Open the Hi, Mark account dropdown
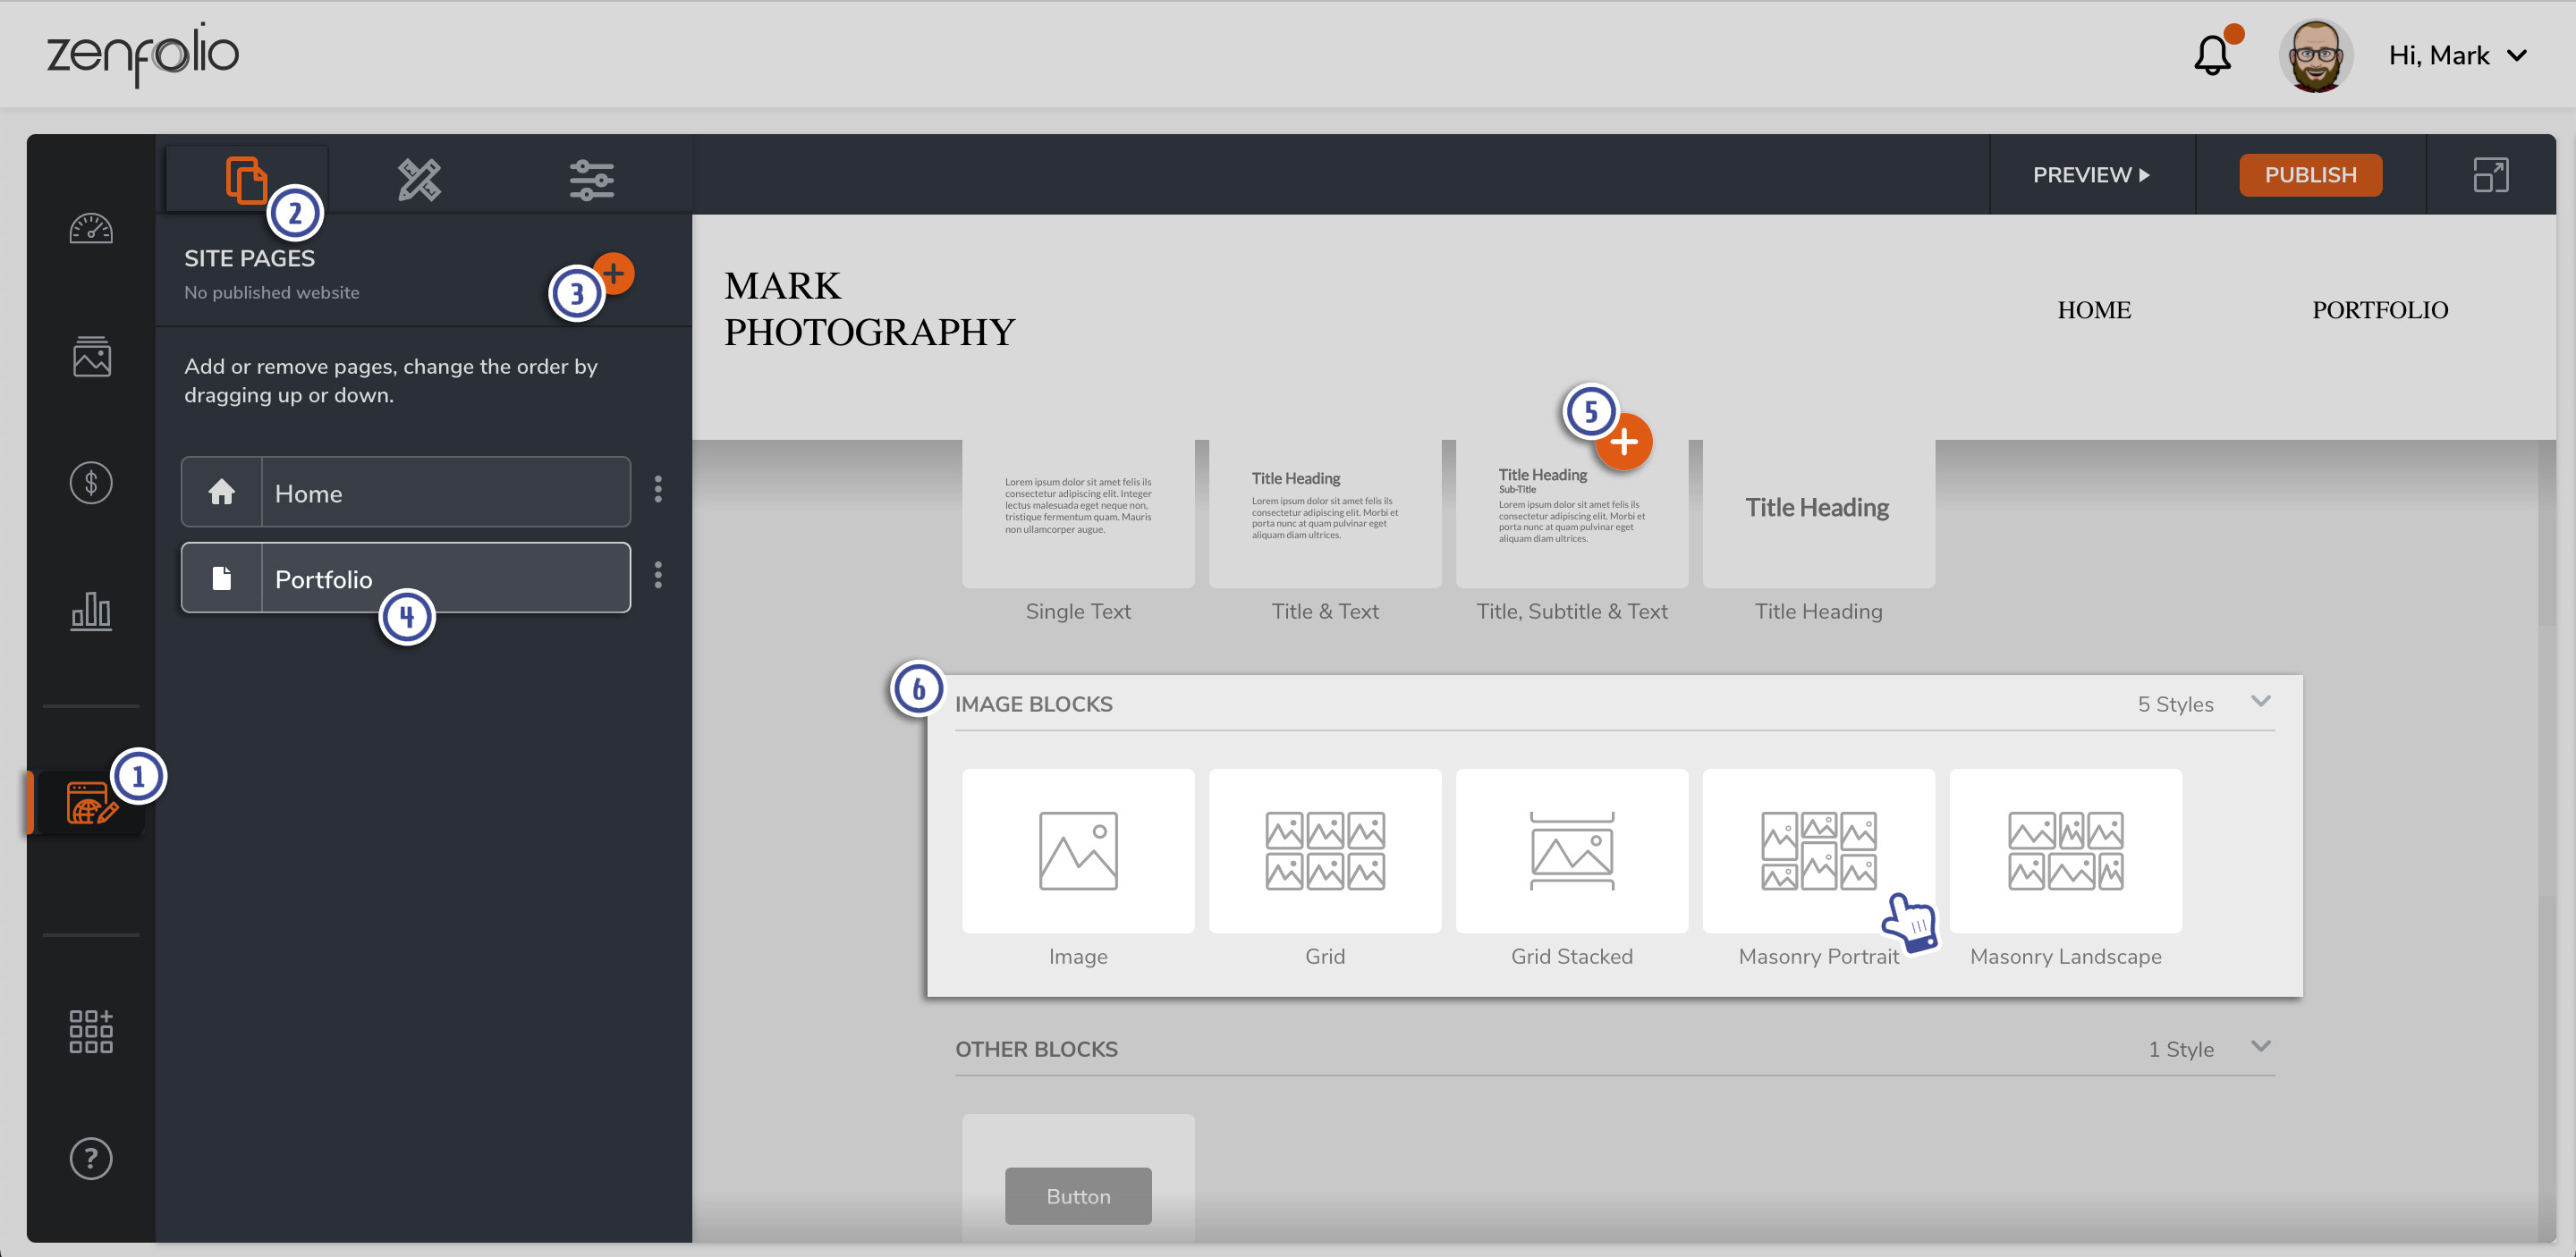 [x=2458, y=55]
